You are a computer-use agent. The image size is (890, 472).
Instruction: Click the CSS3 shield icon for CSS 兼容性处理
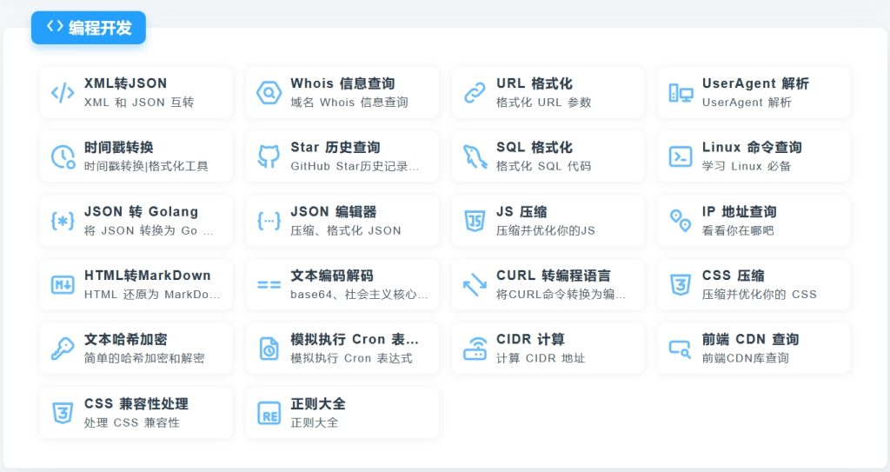(x=63, y=413)
